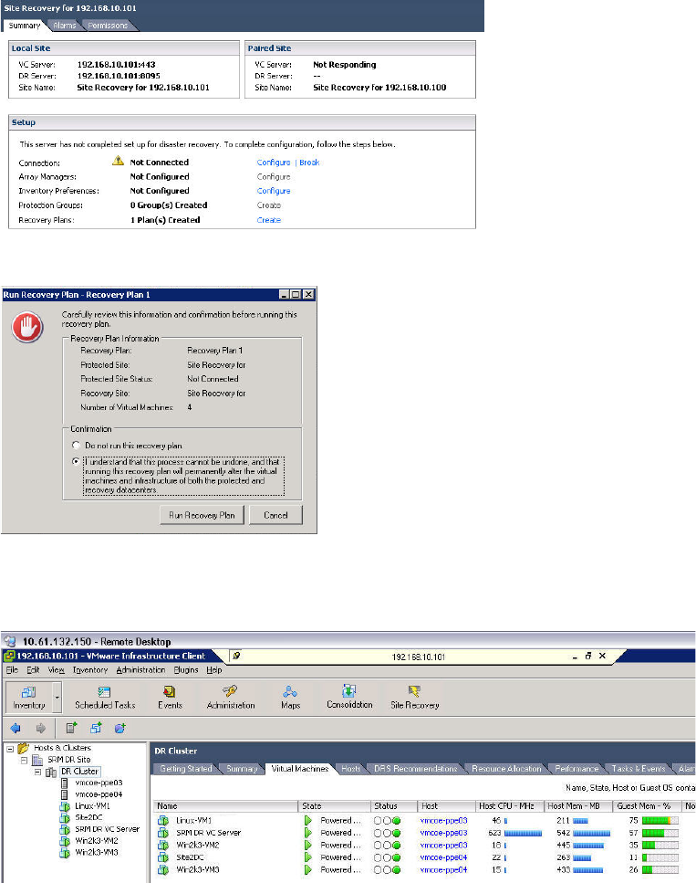Open the Tasks & Events tab
Image resolution: width=696 pixels, height=883 pixels.
point(638,769)
